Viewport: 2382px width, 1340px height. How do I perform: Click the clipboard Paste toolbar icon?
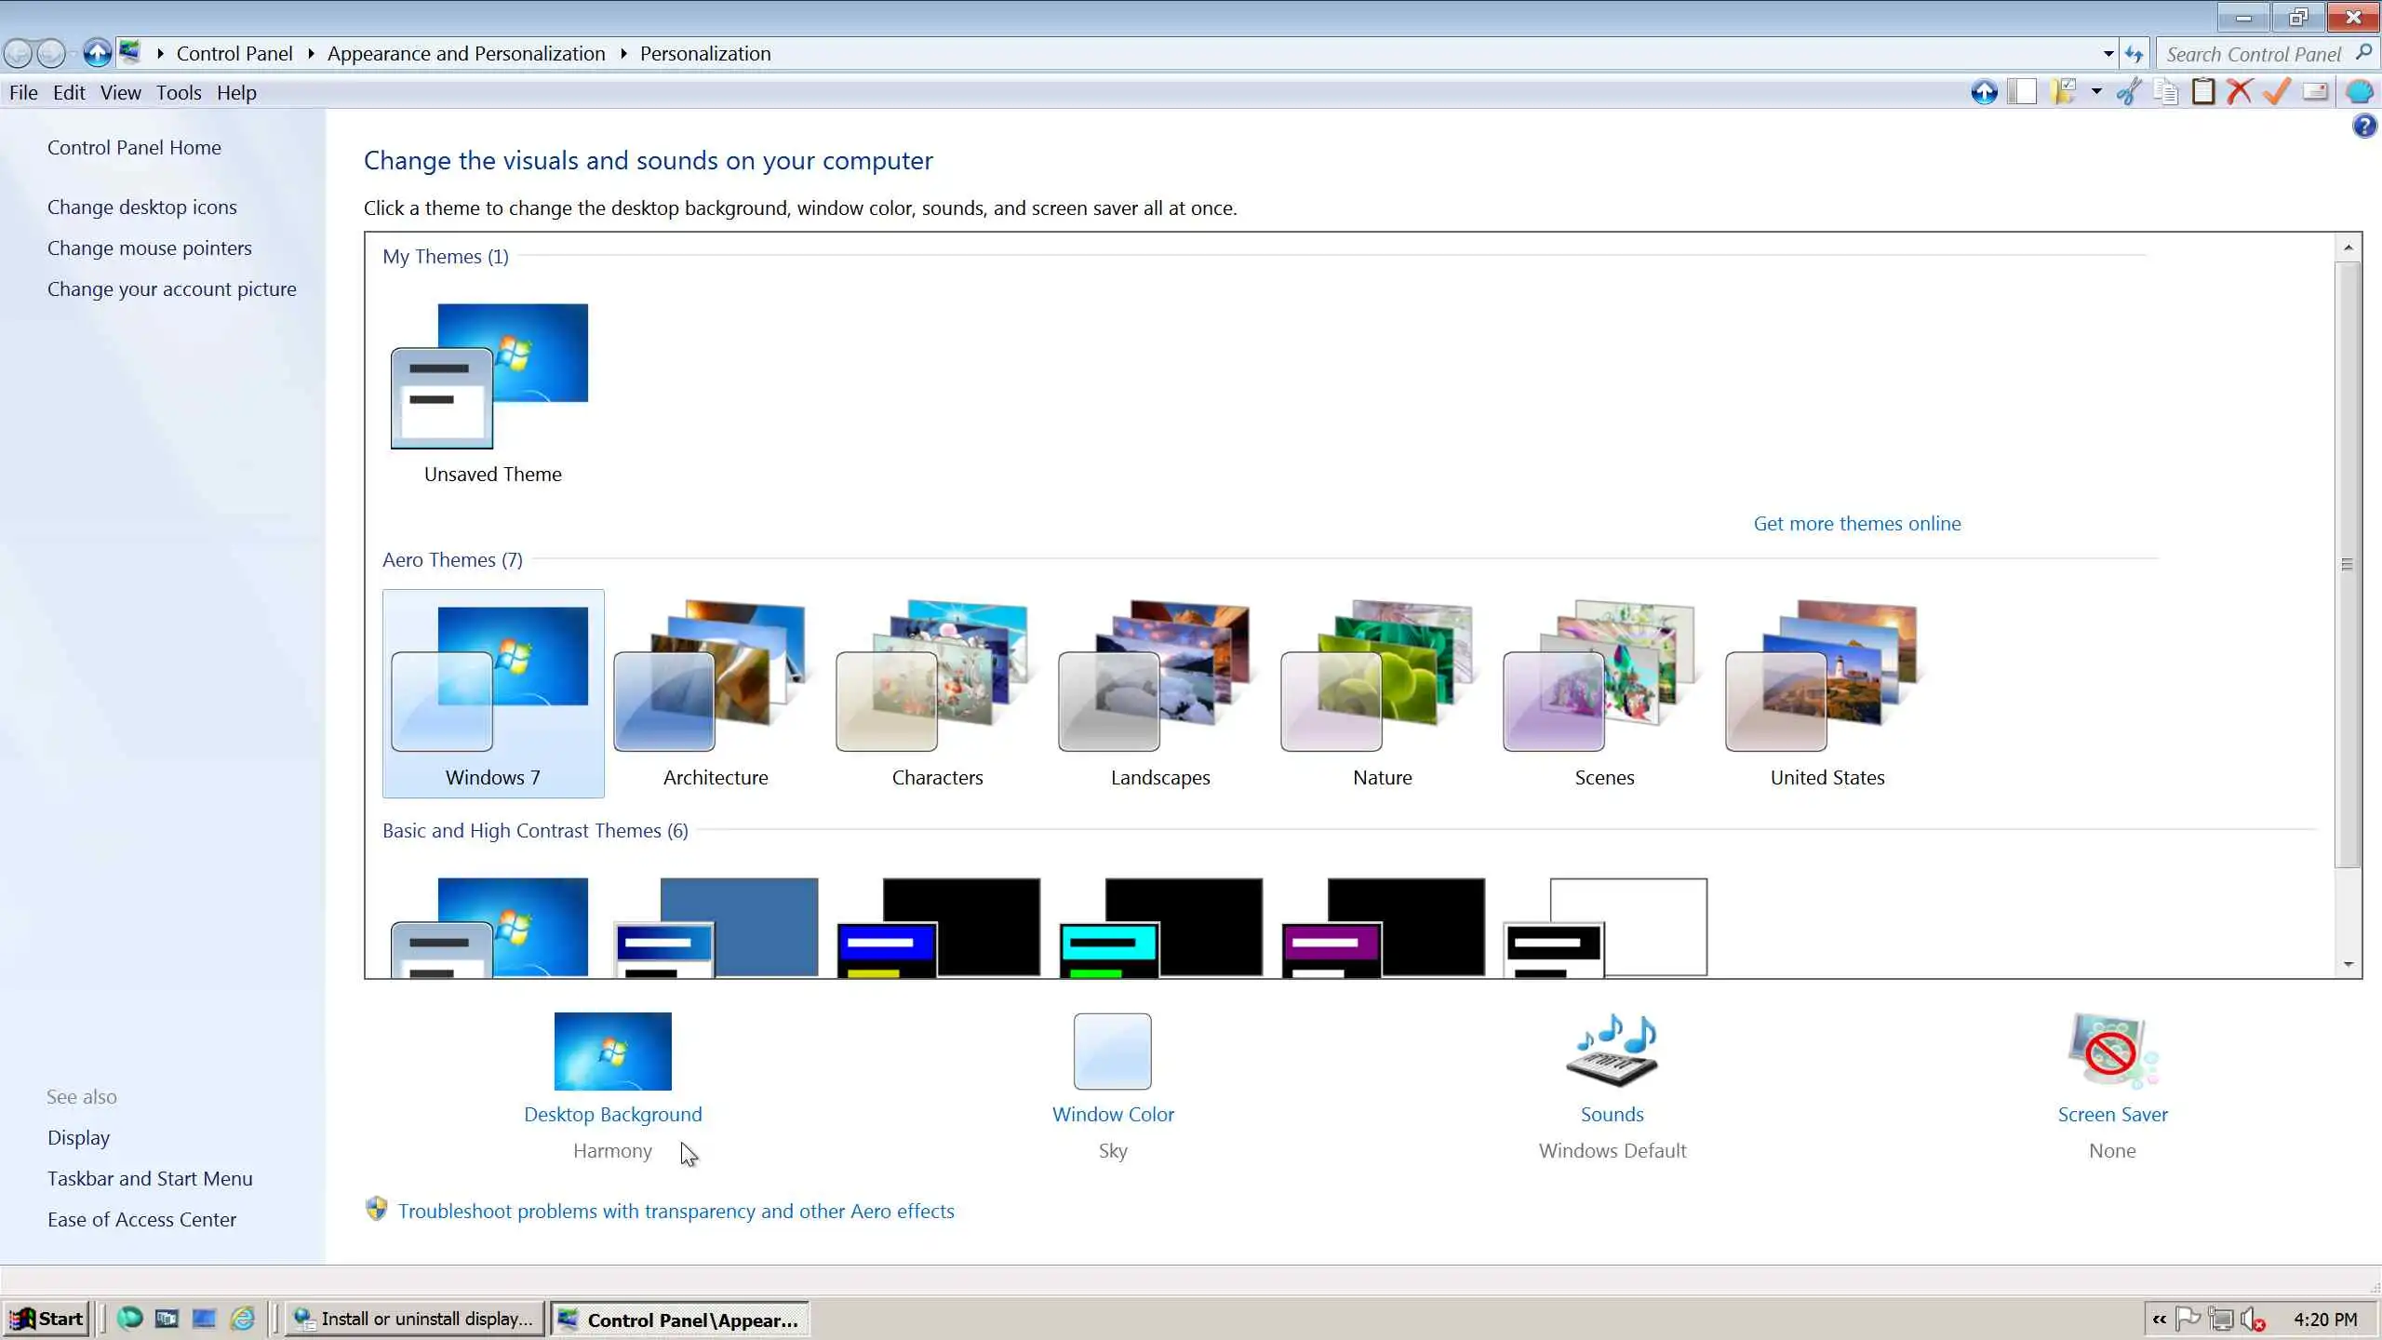[2203, 92]
